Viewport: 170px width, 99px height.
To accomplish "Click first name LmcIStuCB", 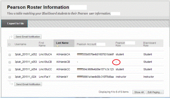I will [45, 62].
